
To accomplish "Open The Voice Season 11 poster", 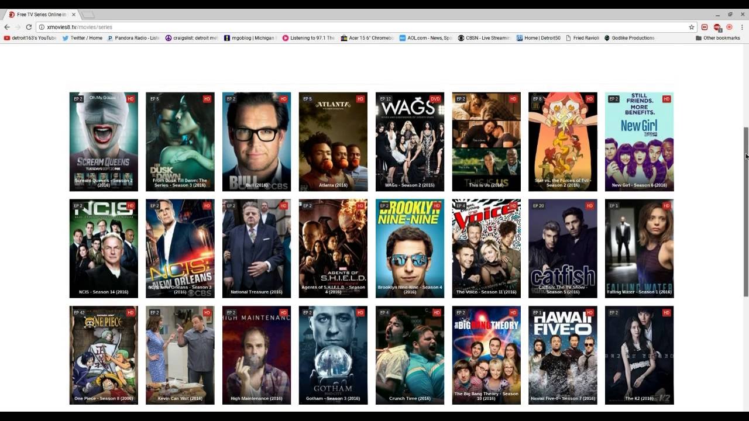I will click(x=486, y=249).
